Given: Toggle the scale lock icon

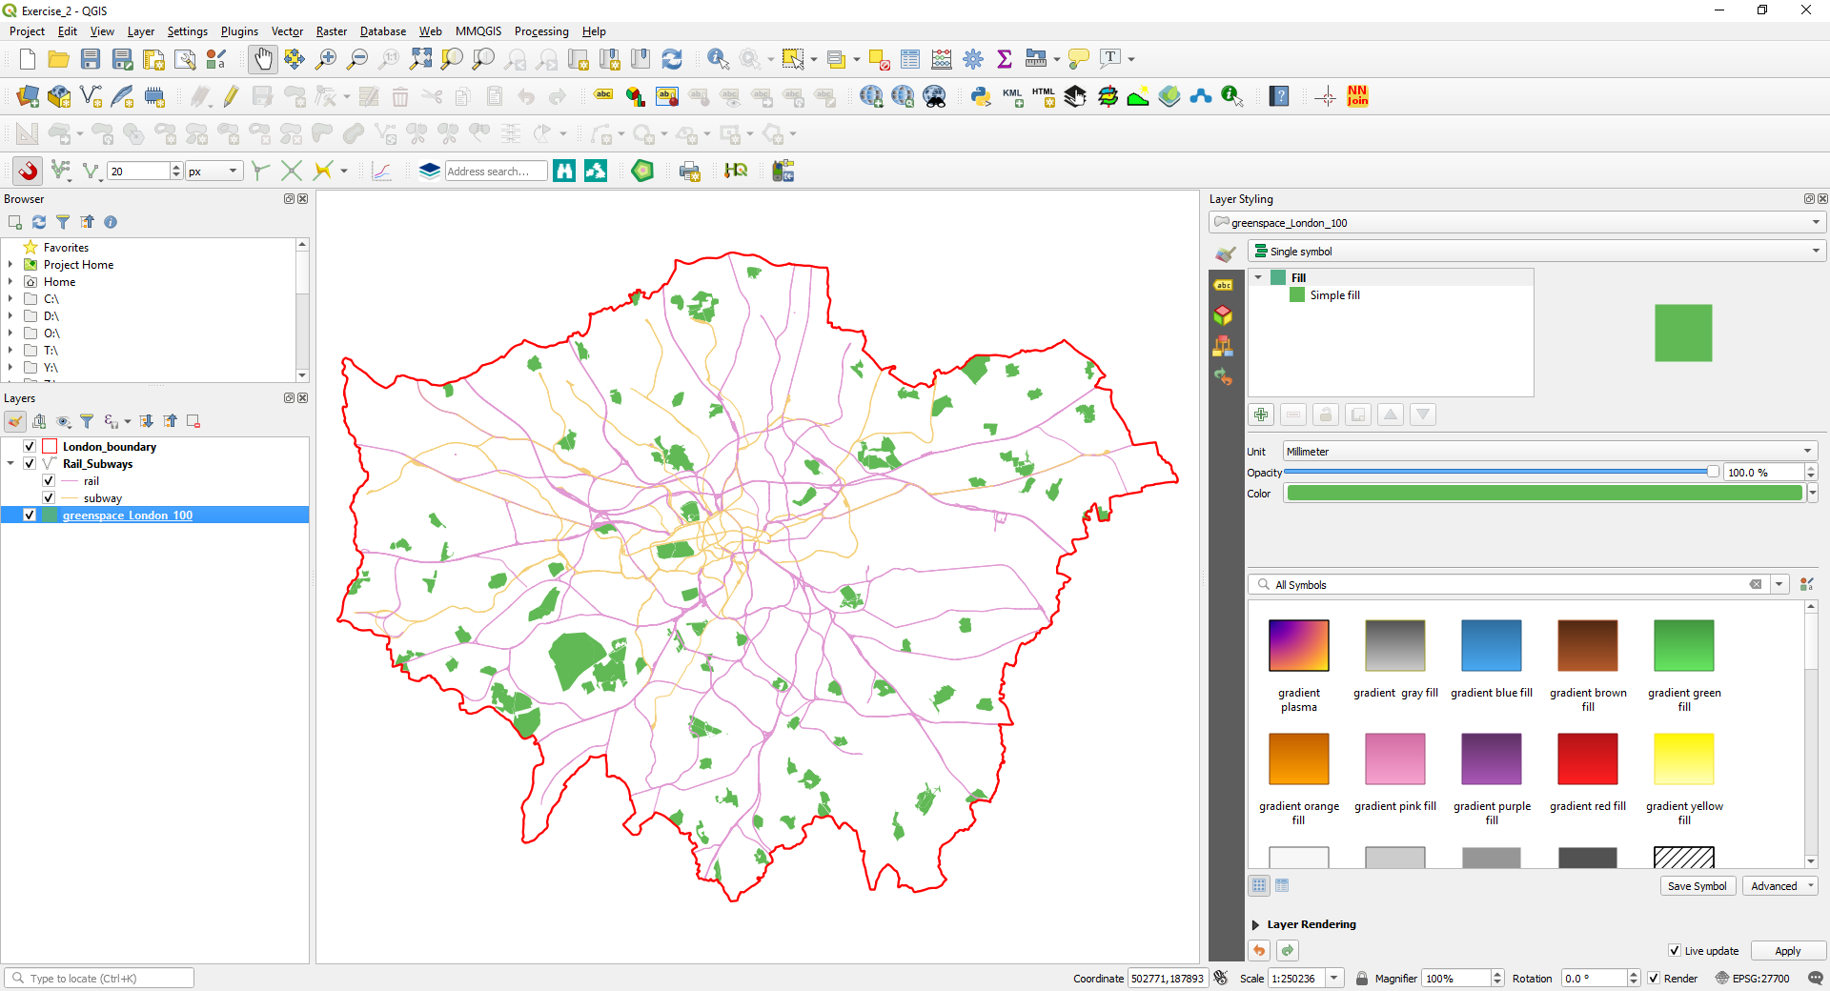Looking at the screenshot, I should click(1362, 979).
